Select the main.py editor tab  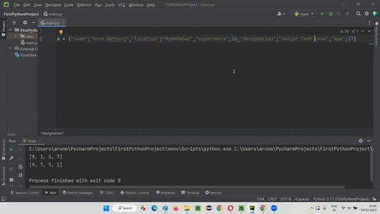coord(52,23)
